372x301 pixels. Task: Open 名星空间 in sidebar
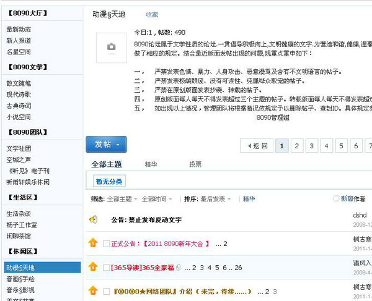tap(19, 51)
